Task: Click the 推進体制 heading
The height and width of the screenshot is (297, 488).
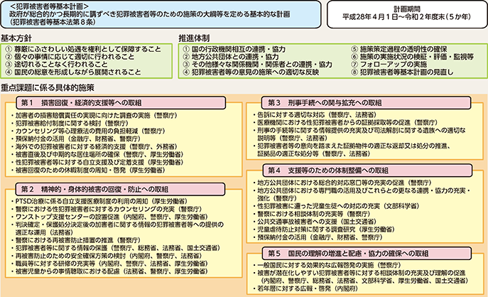Action: [x=194, y=38]
